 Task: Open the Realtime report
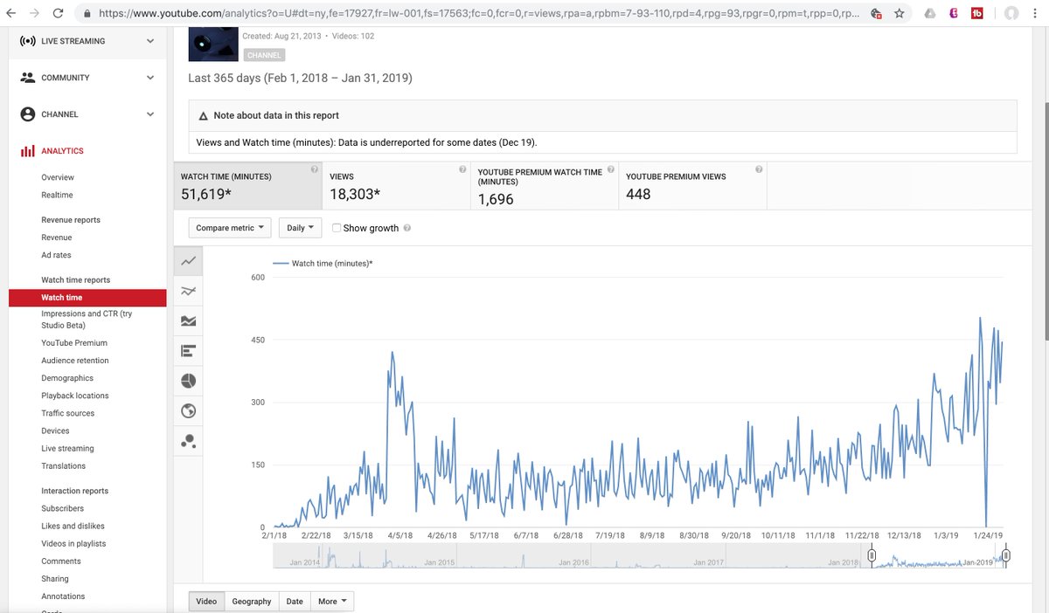point(57,195)
